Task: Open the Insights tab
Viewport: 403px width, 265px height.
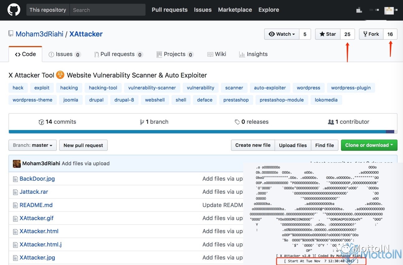Action: pyautogui.click(x=253, y=54)
